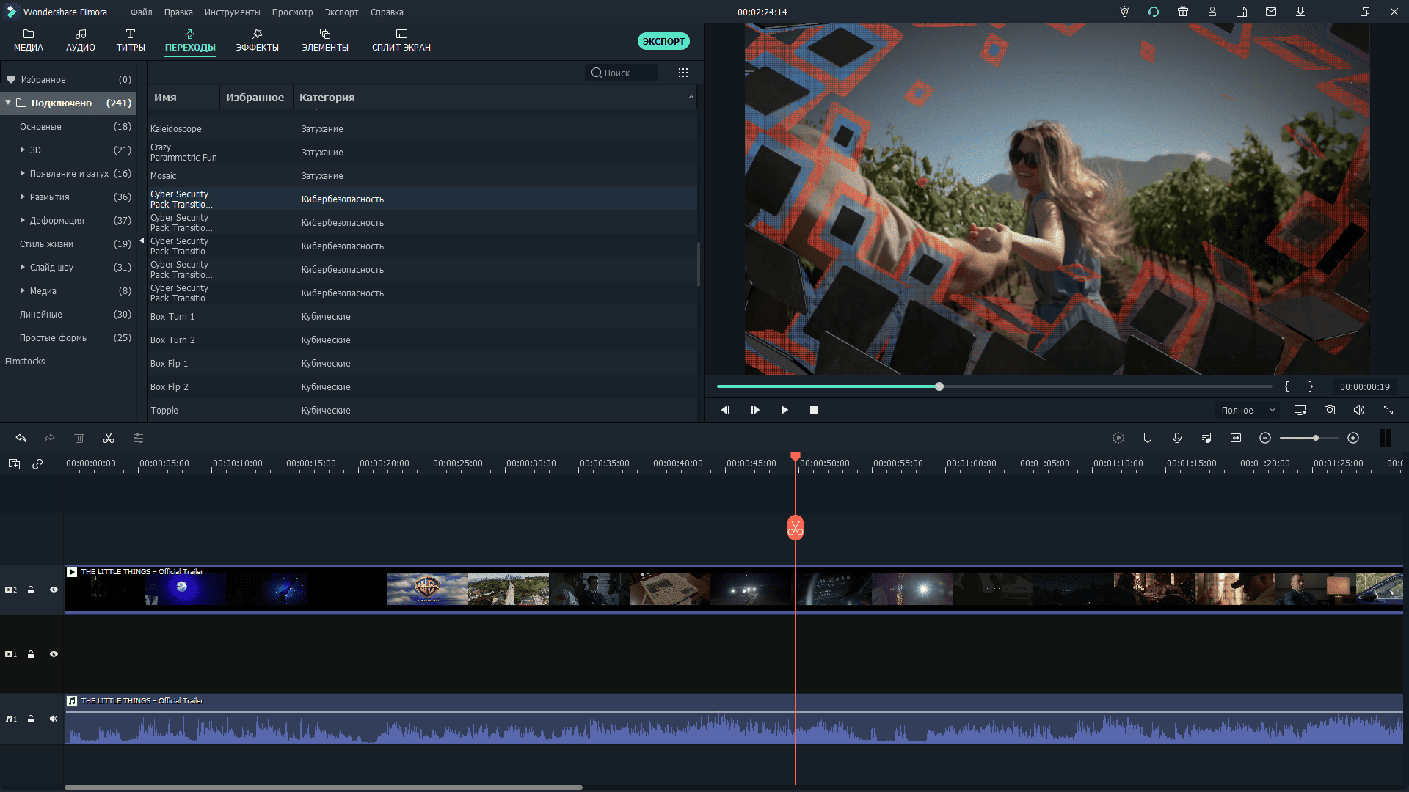Select the Избранное favorites folder

click(68, 79)
